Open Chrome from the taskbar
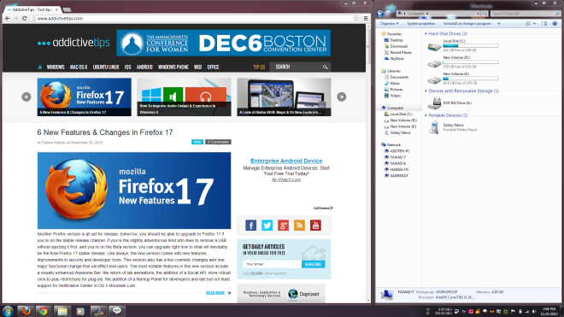 (44, 311)
